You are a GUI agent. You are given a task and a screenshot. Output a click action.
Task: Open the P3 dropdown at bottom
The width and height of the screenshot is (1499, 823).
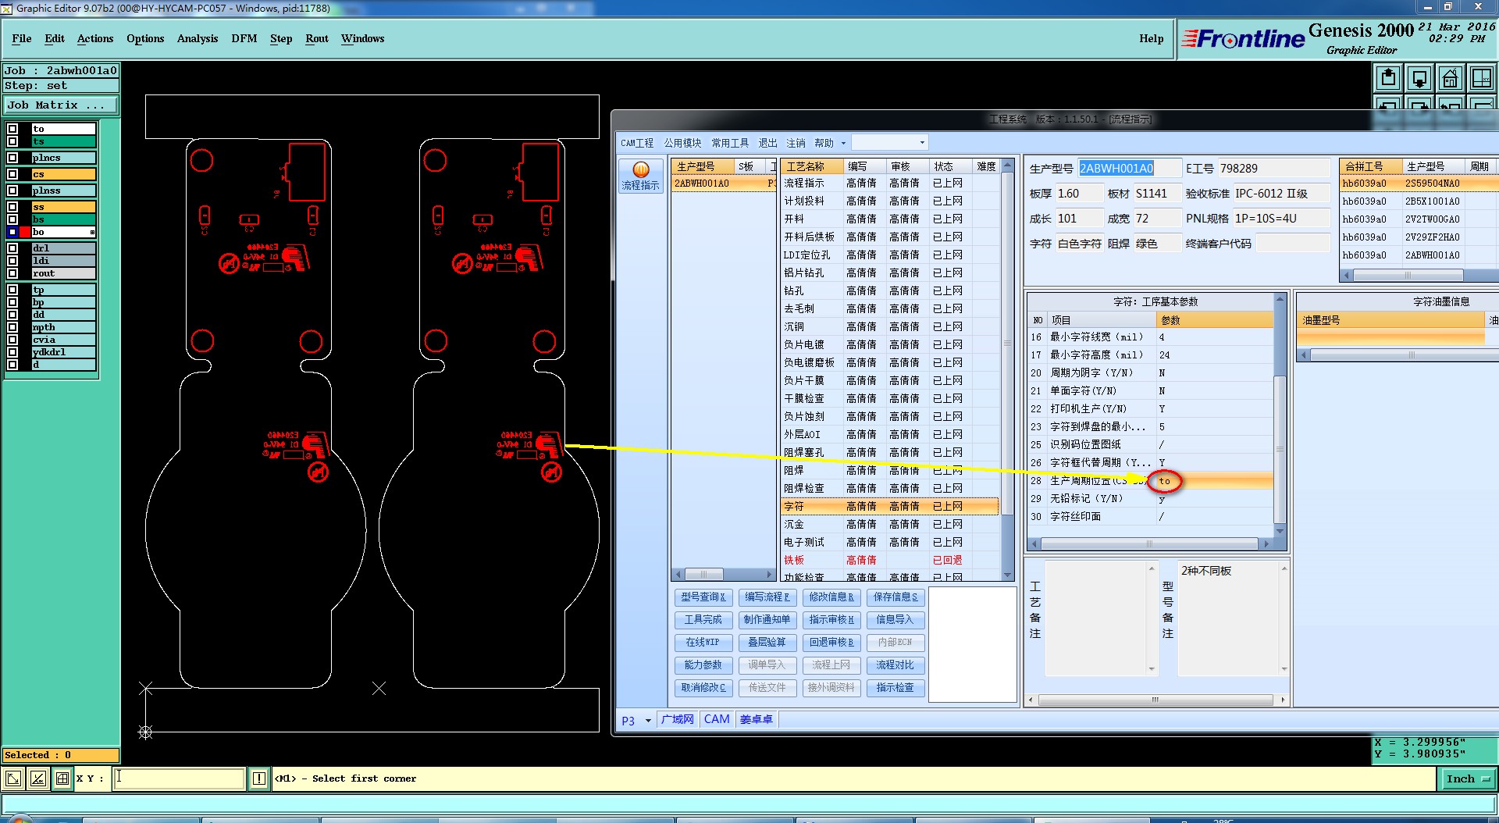pos(648,721)
